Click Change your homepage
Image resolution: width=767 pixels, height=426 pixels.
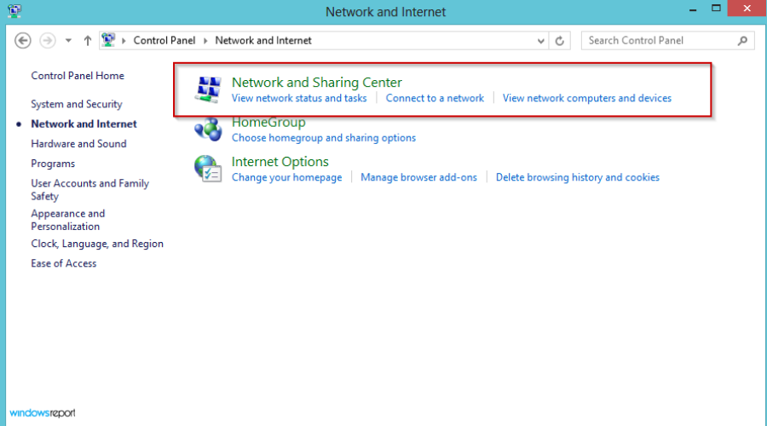[286, 177]
